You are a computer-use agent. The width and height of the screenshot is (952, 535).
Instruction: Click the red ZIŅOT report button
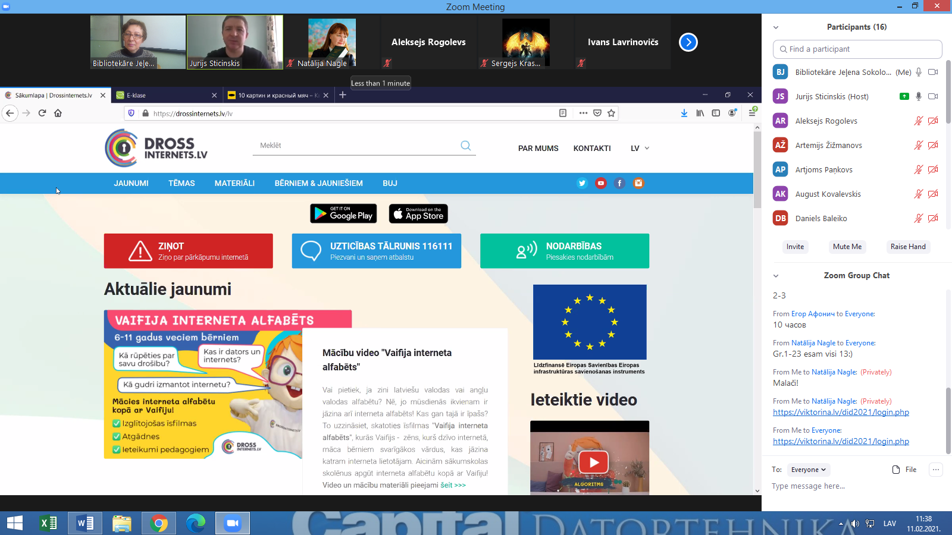coord(188,251)
